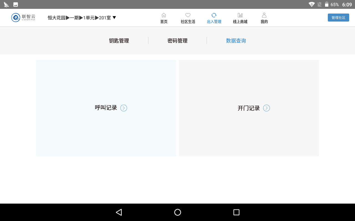Screen dimensions: 355x221
Task: Tap the 6:09 clock in the status bar
Action: (347, 4)
